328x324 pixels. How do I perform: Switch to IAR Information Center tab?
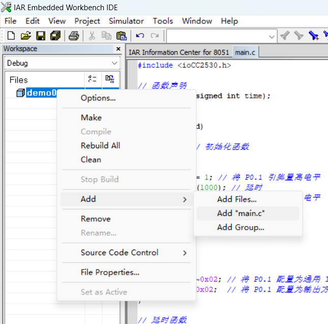[178, 52]
